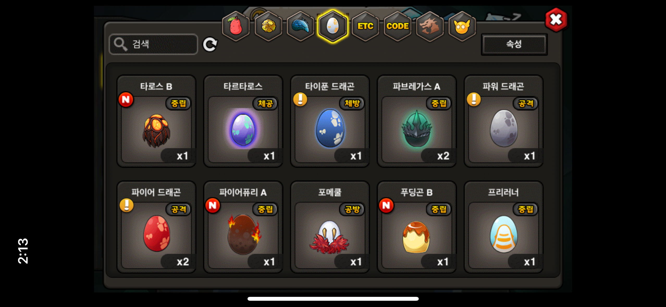Choose the 푸딩곤 B pudding egg
This screenshot has height=307, width=666.
[417, 227]
